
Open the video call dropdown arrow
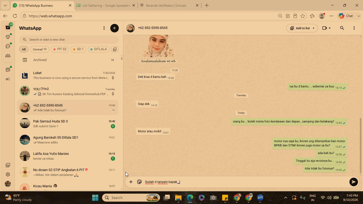pos(330,28)
